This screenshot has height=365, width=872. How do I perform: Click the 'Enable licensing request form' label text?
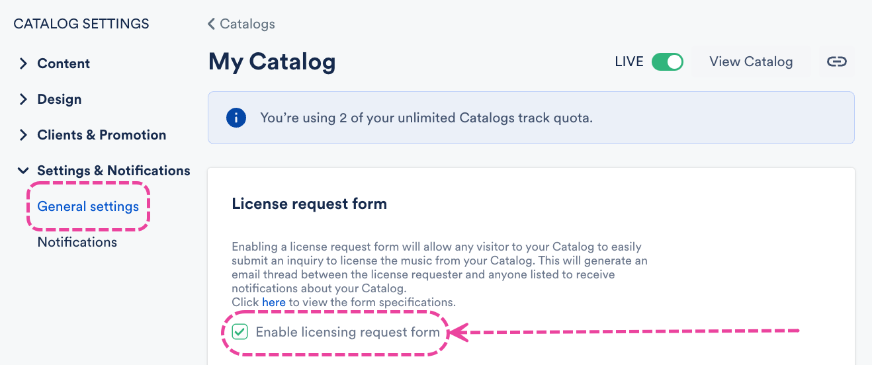click(347, 332)
